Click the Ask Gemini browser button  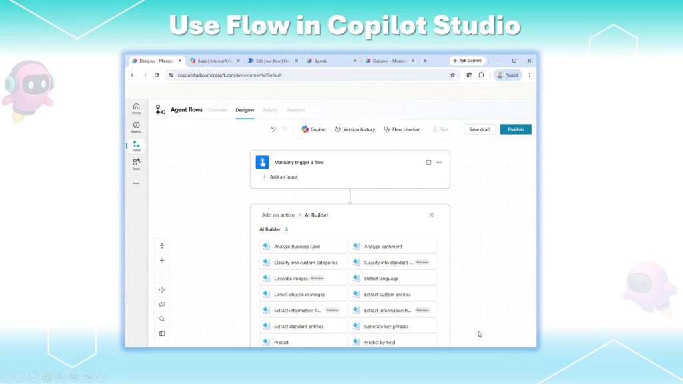tap(468, 61)
